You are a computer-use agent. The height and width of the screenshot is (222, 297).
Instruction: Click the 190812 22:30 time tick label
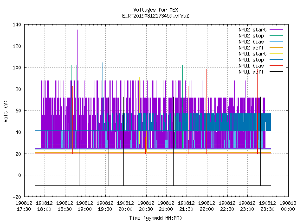(227, 206)
